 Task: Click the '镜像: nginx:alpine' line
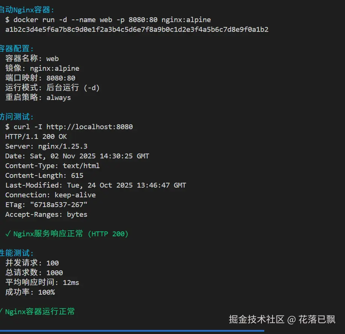pos(42,68)
